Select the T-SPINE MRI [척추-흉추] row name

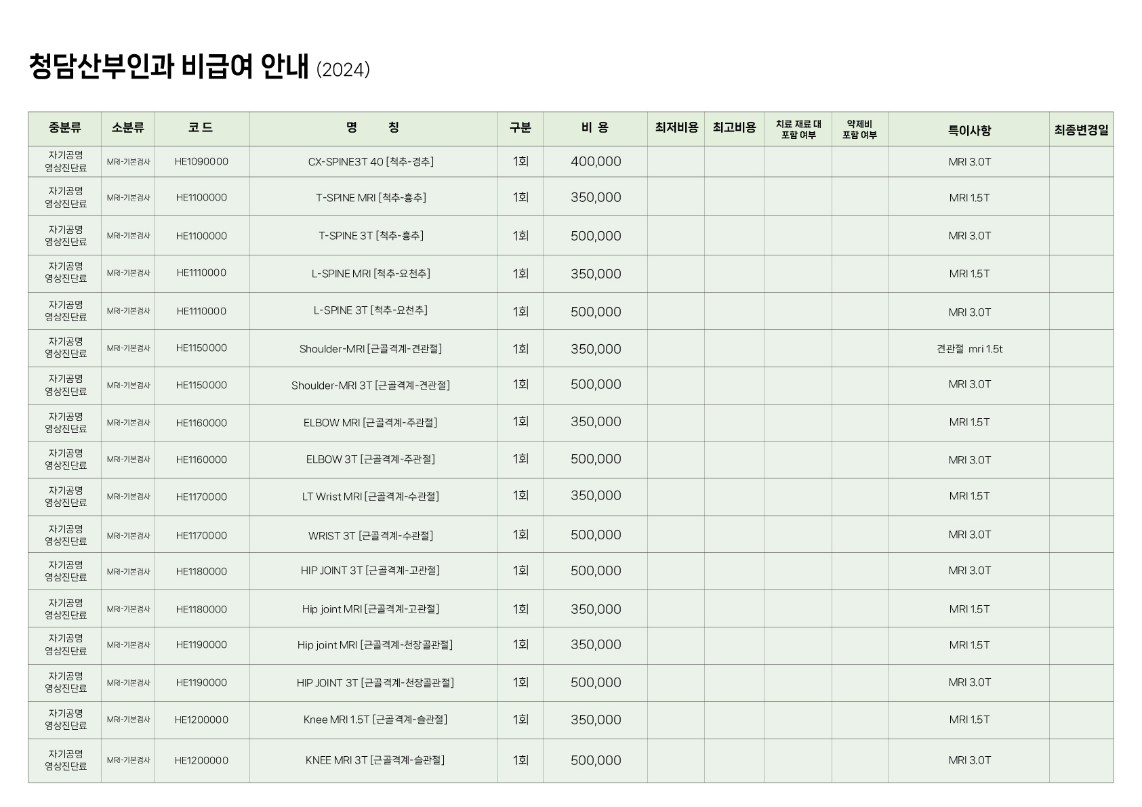coord(371,198)
